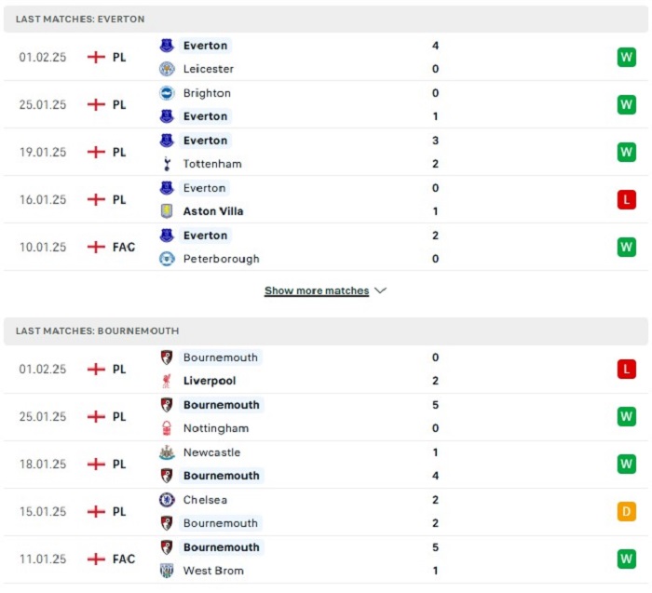Open the 19.01.25 Everton vs Tottenham row
652x593 pixels.
click(x=326, y=152)
